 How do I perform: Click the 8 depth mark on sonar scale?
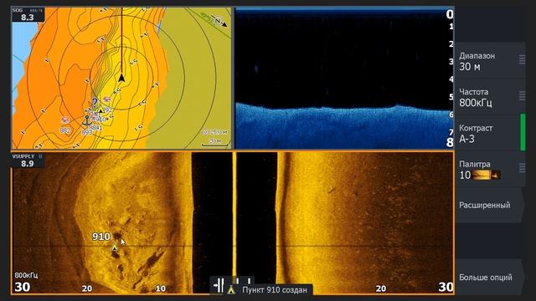pos(450,142)
